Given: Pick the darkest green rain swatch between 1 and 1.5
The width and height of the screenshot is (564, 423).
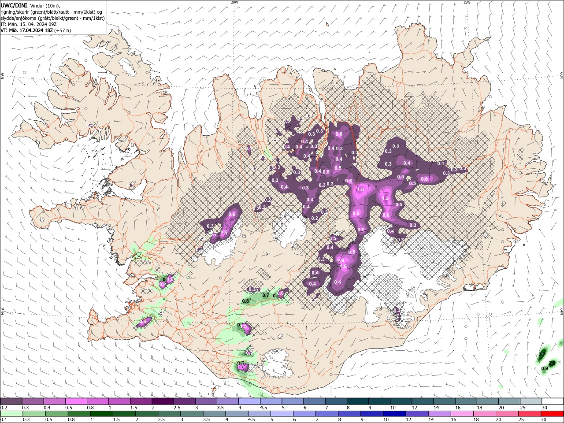Looking at the screenshot, I should click(x=101, y=414).
